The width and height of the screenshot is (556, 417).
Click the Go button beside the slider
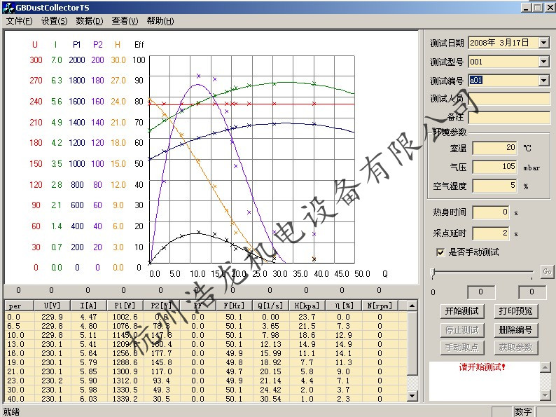(547, 272)
